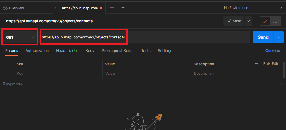Open the GET method dropdown
The image size is (286, 130).
(x=20, y=37)
